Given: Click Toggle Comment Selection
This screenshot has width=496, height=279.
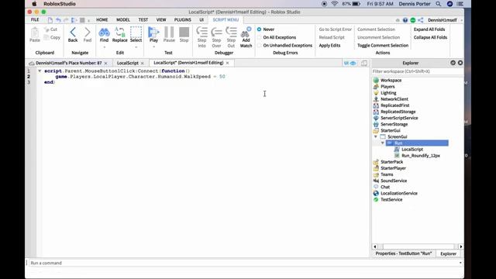Looking at the screenshot, I should [383, 46].
